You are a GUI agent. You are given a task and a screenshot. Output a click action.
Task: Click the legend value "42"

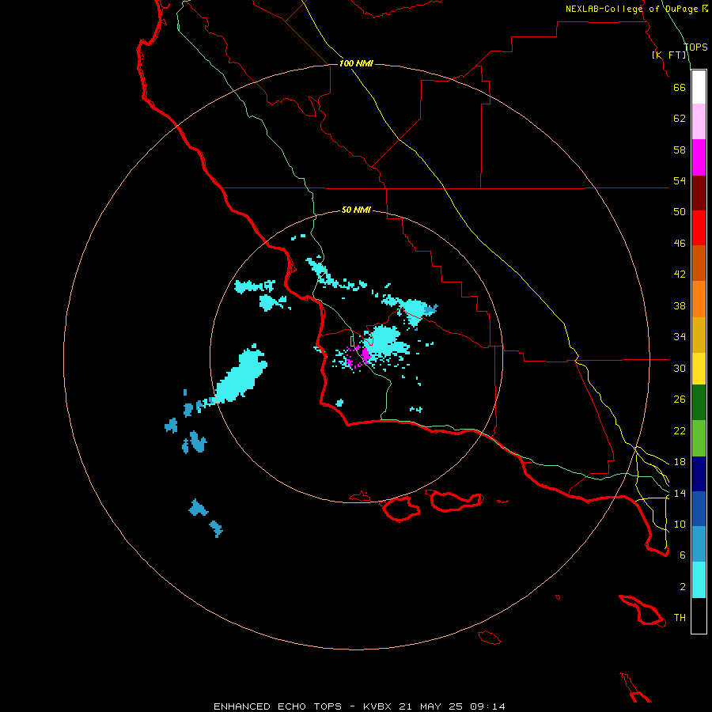tap(680, 275)
